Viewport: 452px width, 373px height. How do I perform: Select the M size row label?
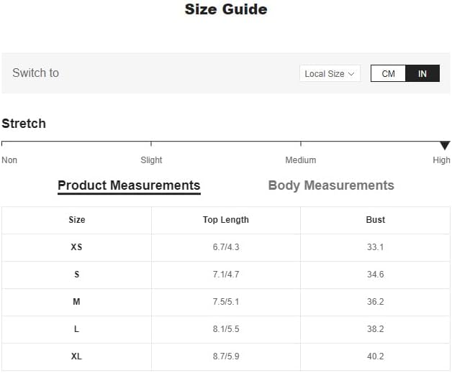click(x=76, y=302)
